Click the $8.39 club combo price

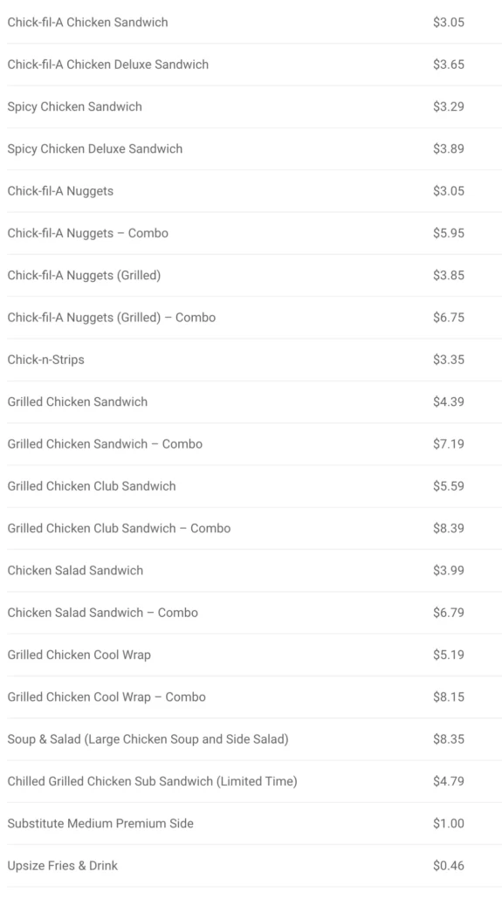tap(449, 528)
